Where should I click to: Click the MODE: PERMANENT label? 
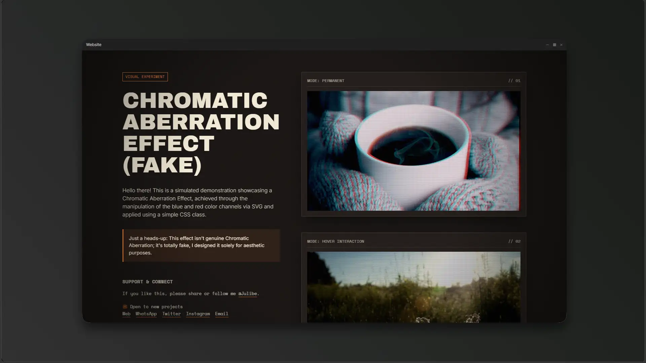pos(325,81)
